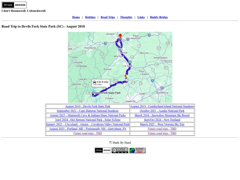
Task: Open October 2021 - Acadia National Park
Action: [x=162, y=111]
